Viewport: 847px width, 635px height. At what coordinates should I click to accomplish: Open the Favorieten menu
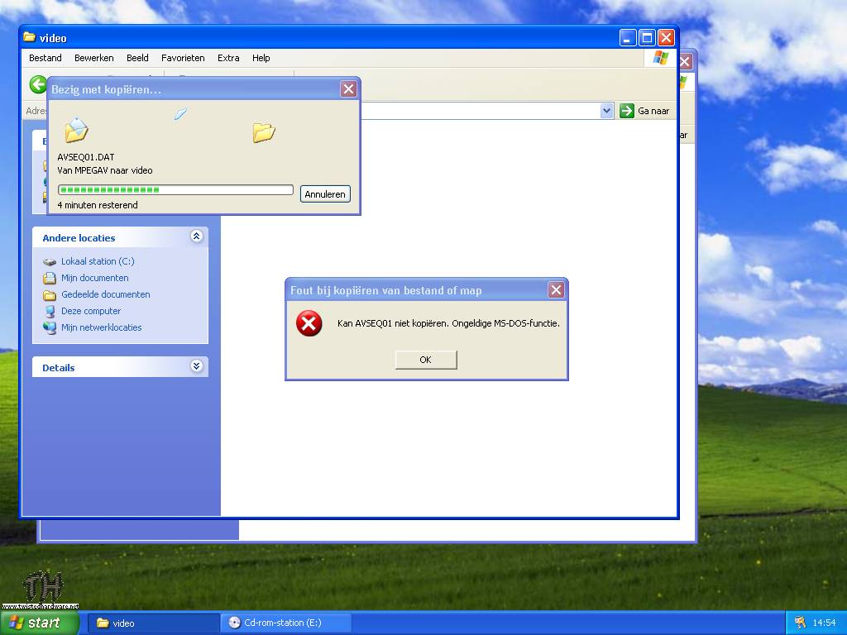[x=183, y=58]
